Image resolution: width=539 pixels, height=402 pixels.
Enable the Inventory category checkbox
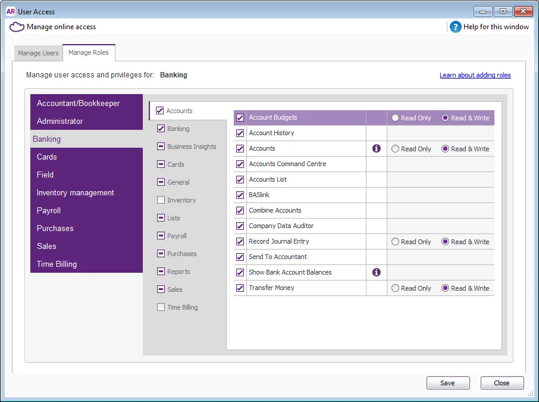click(161, 200)
